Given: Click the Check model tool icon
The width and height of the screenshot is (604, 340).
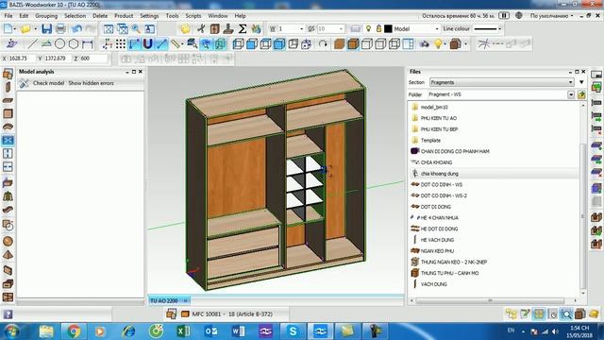Looking at the screenshot, I should coord(25,83).
